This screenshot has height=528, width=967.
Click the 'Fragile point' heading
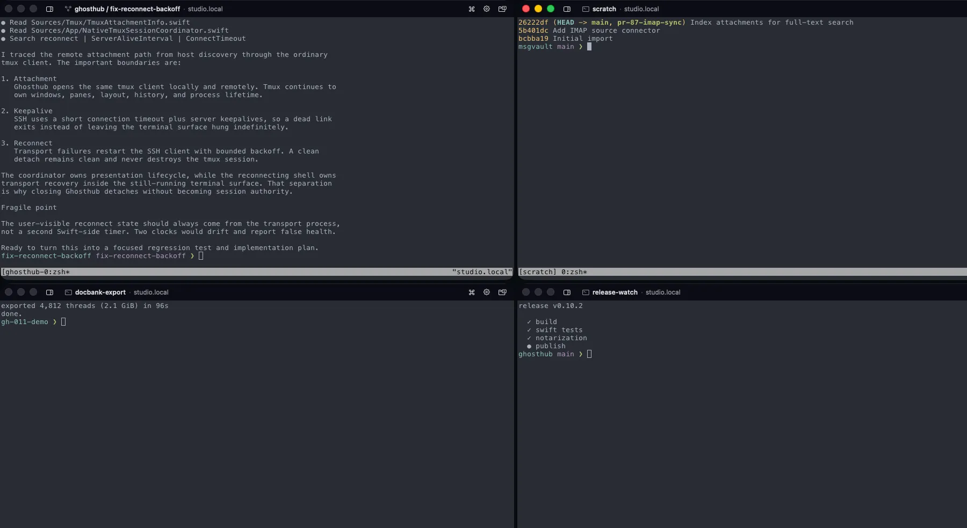(29, 208)
